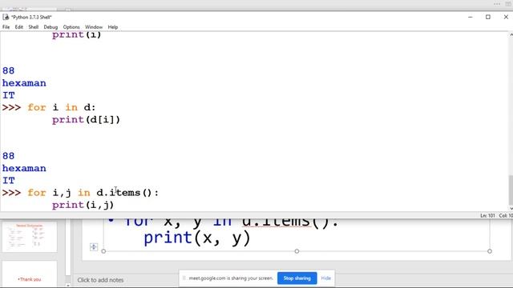Click the 'for i,j in d.items():' line
The height and width of the screenshot is (288, 513).
pyautogui.click(x=93, y=193)
